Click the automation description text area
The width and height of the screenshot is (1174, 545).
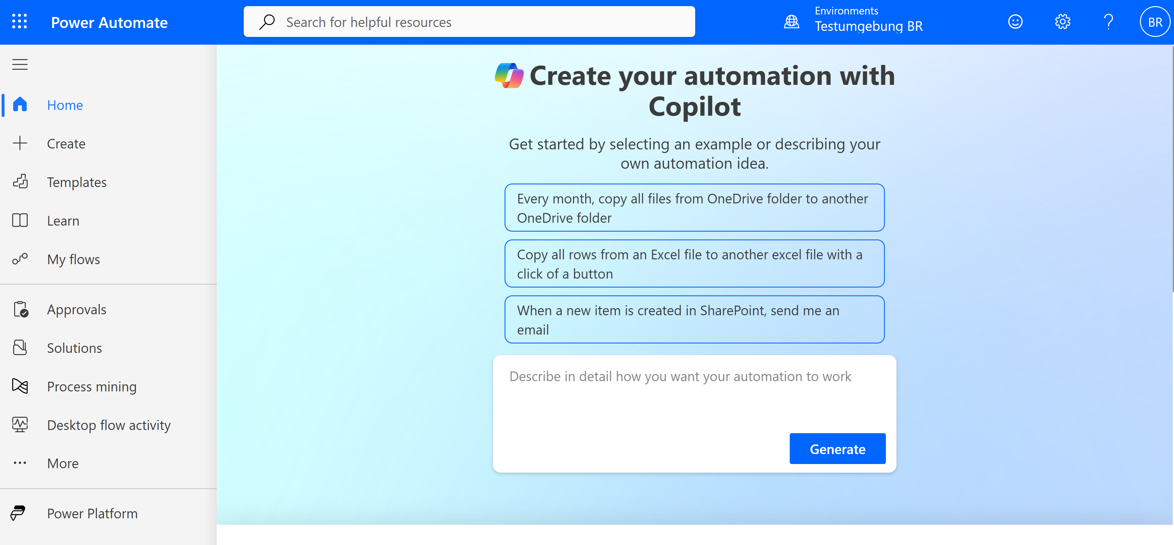pyautogui.click(x=694, y=394)
